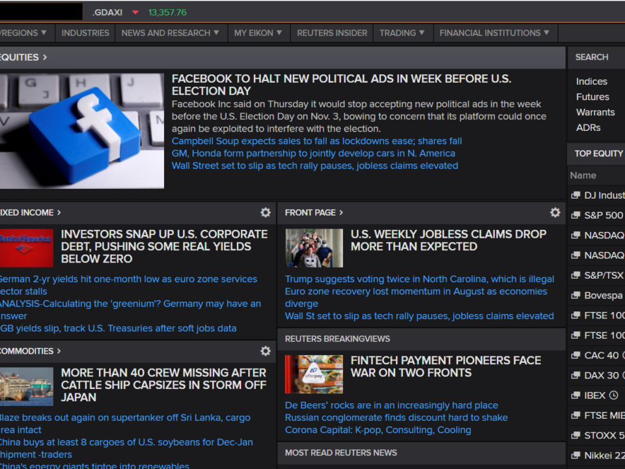Open the News and Research dropdown
This screenshot has height=469, width=625.
pyautogui.click(x=170, y=33)
